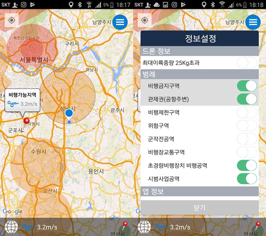Tap the red pin marker near 의왕시
The width and height of the screenshot is (266, 236).
pyautogui.click(x=26, y=121)
